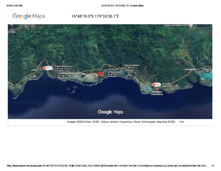Click the Navatu Secondary School text label
This screenshot has height=171, width=221.
(176, 25)
